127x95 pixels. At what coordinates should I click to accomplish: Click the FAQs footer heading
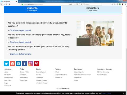pos(22,69)
